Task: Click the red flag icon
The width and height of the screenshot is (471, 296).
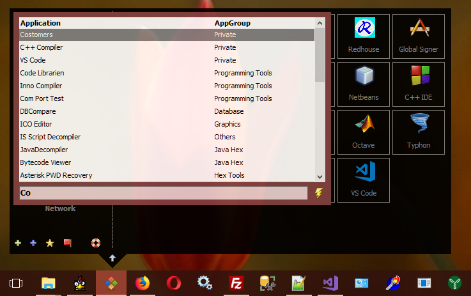Action: pos(68,243)
